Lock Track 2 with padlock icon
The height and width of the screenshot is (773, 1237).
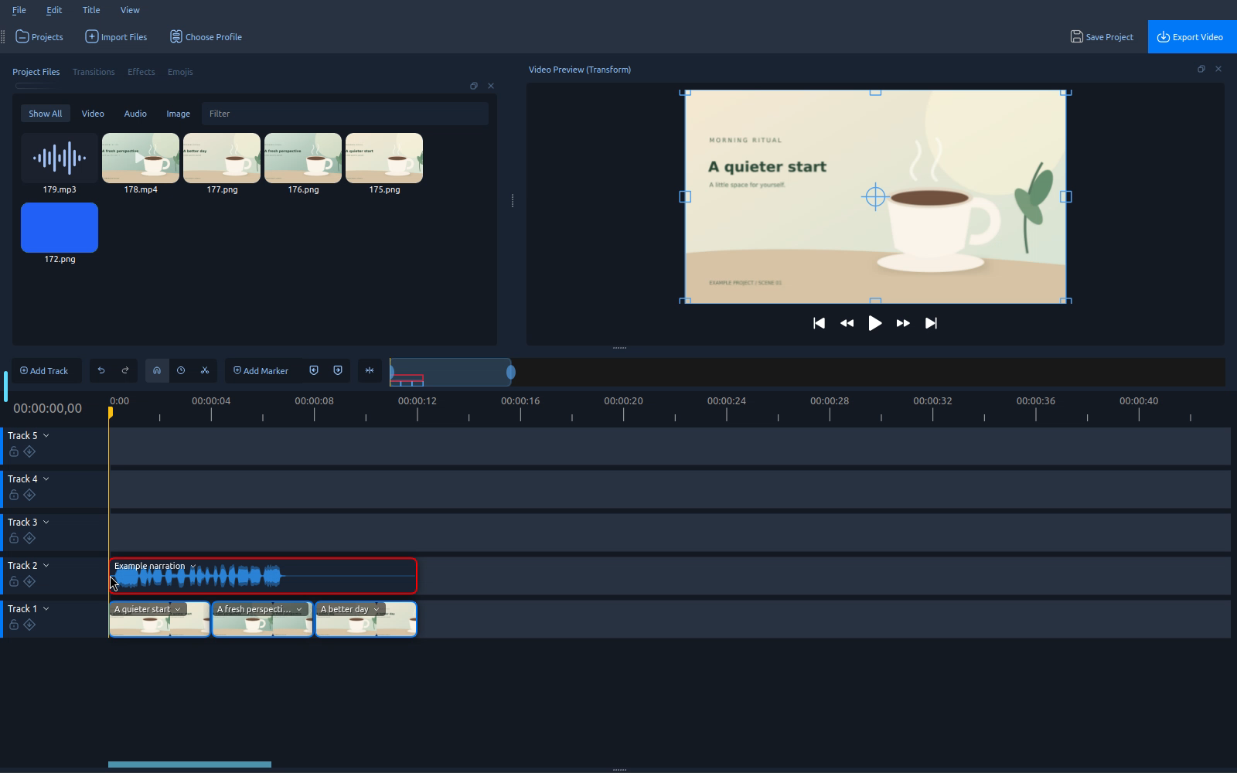tap(14, 581)
